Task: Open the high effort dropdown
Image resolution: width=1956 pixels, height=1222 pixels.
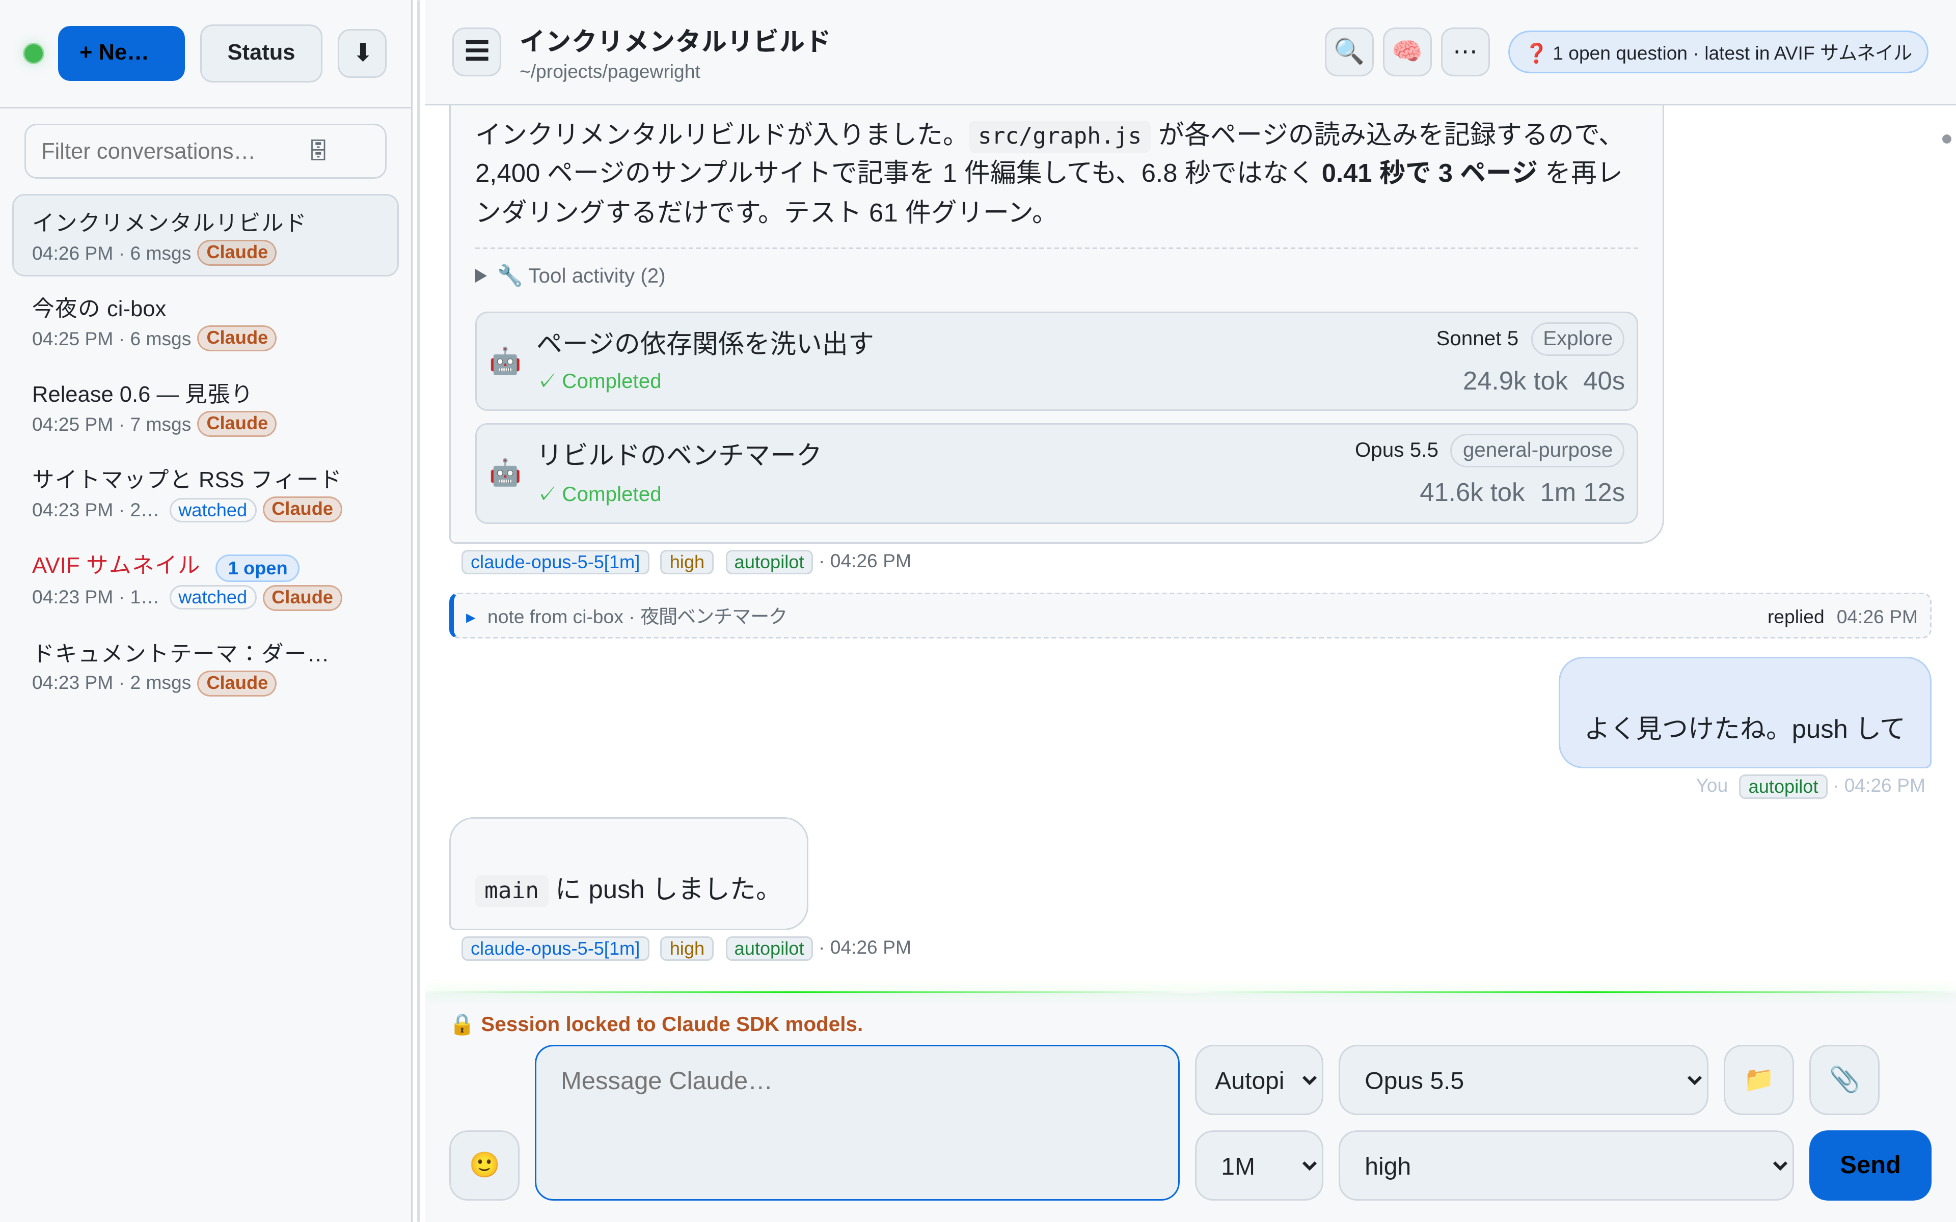Action: (1566, 1165)
